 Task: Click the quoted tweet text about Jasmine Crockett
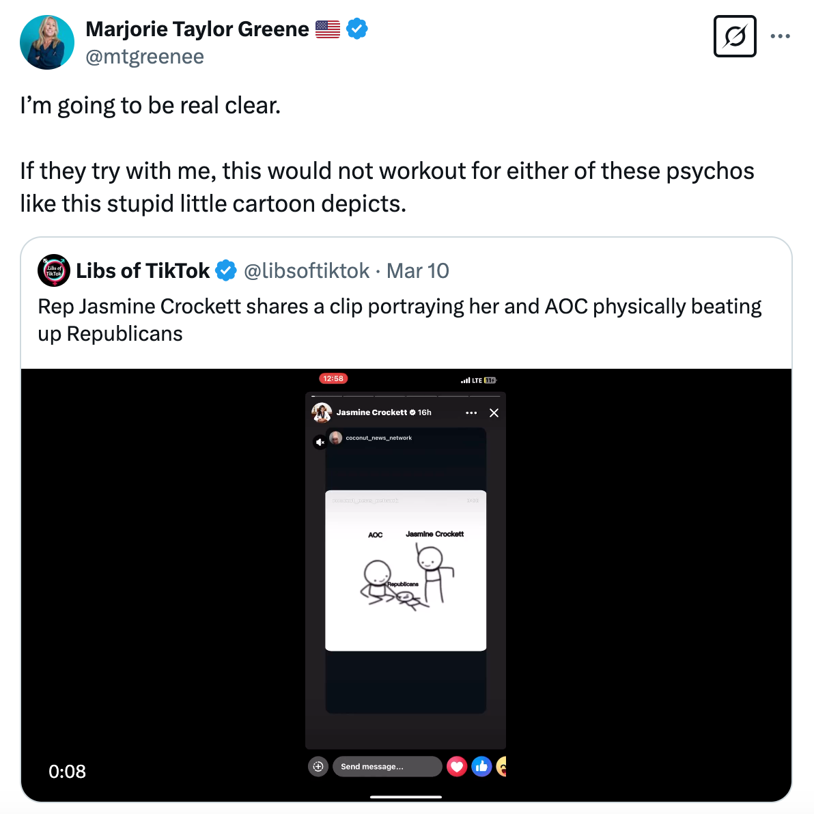[x=399, y=320]
